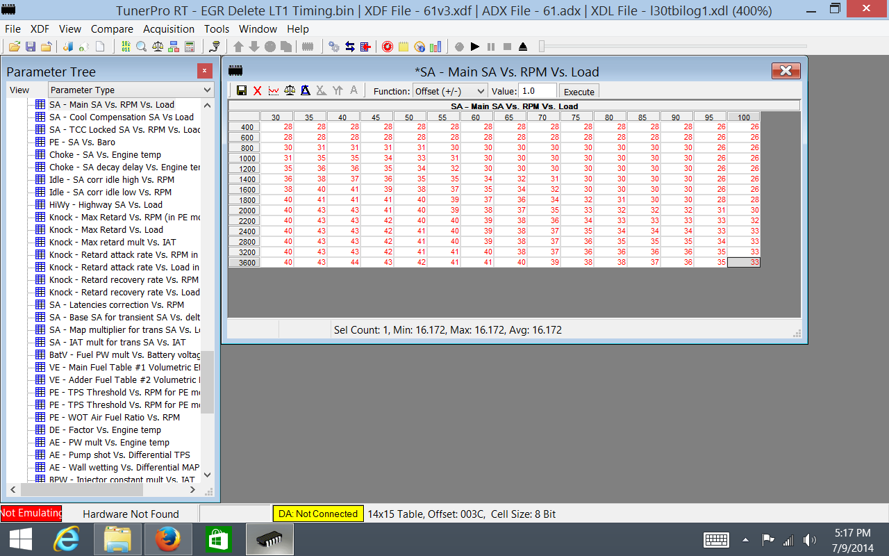The height and width of the screenshot is (556, 889).
Task: Click the calculator icon in main toolbar
Action: 189,47
